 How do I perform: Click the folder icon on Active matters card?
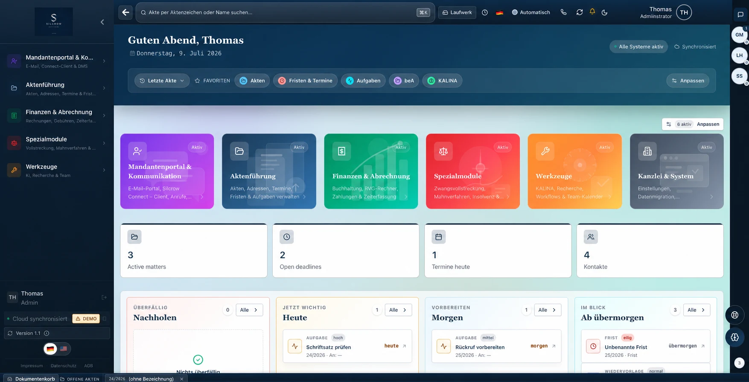point(134,237)
